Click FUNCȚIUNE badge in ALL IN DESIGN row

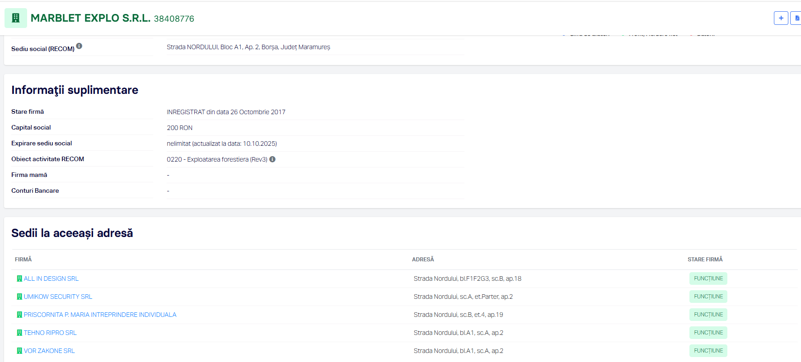click(x=708, y=278)
